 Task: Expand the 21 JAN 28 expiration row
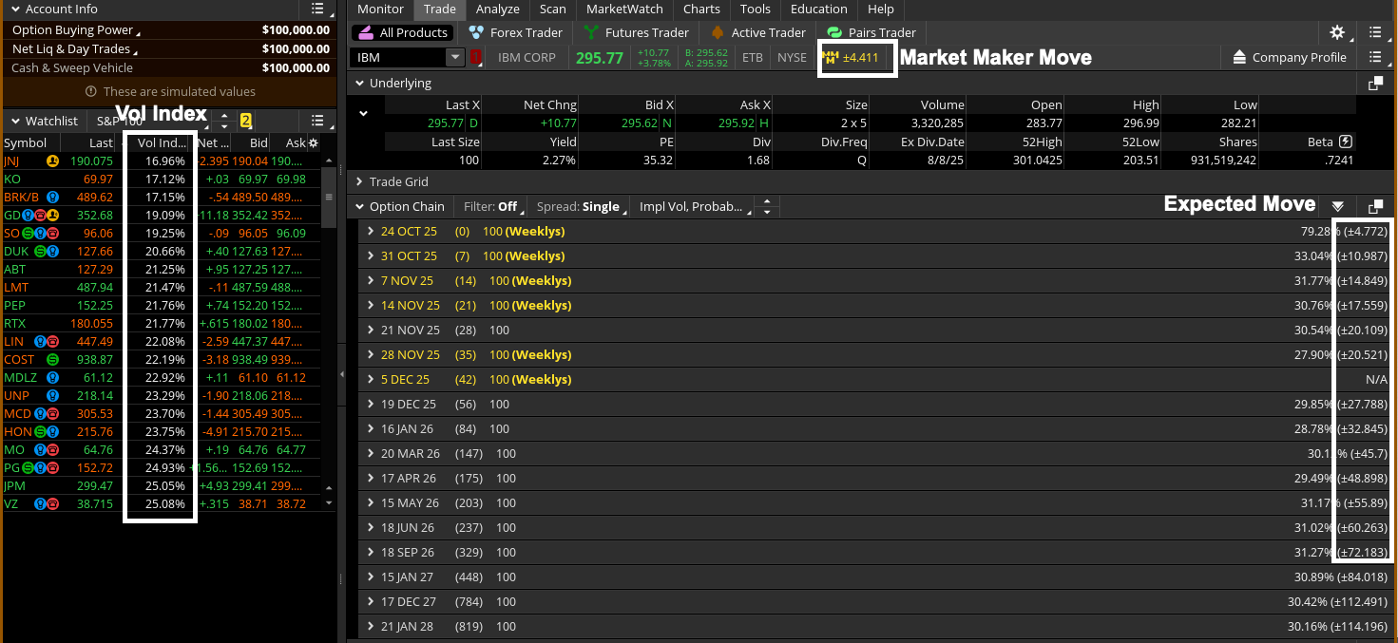(x=371, y=626)
